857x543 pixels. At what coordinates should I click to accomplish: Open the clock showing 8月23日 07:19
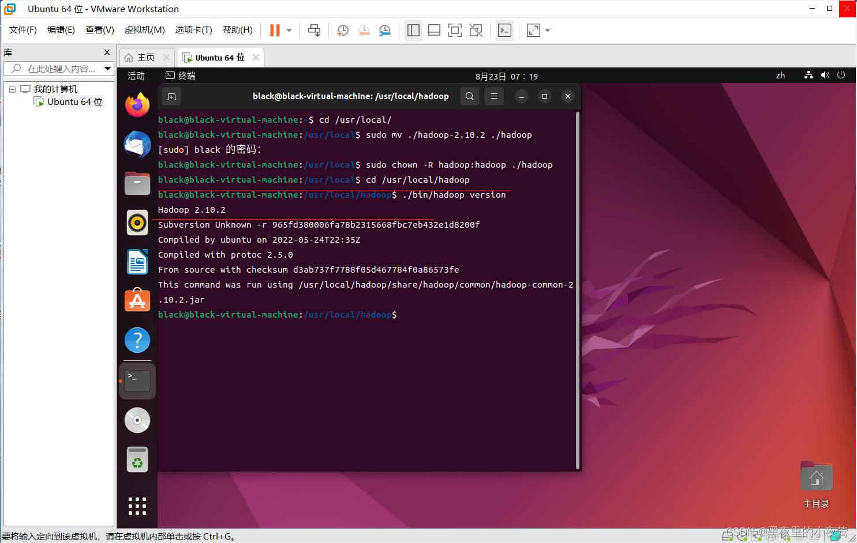point(507,77)
